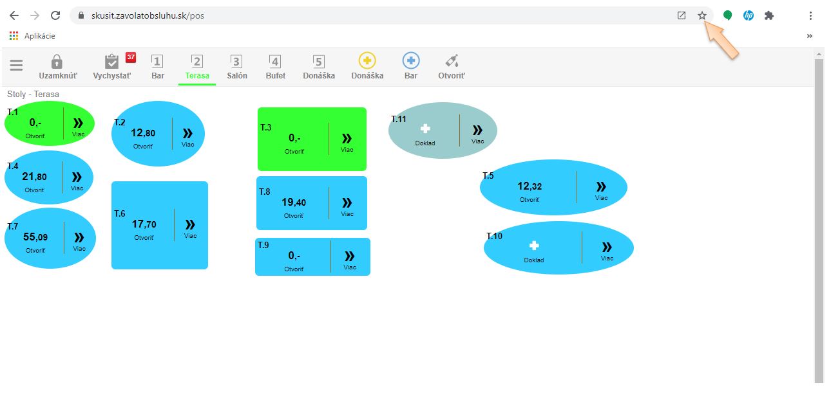Click the Otvoriť bottle icon in toolbar

[452, 62]
